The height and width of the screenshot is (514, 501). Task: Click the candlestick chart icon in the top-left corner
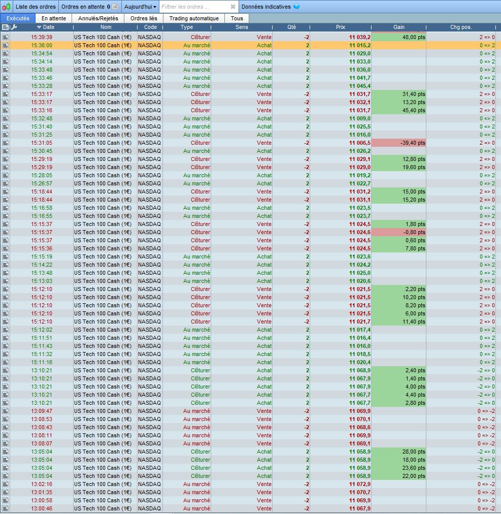[6, 7]
